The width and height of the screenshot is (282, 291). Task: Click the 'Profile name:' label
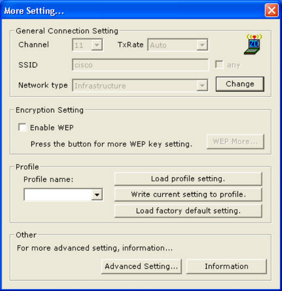click(48, 180)
